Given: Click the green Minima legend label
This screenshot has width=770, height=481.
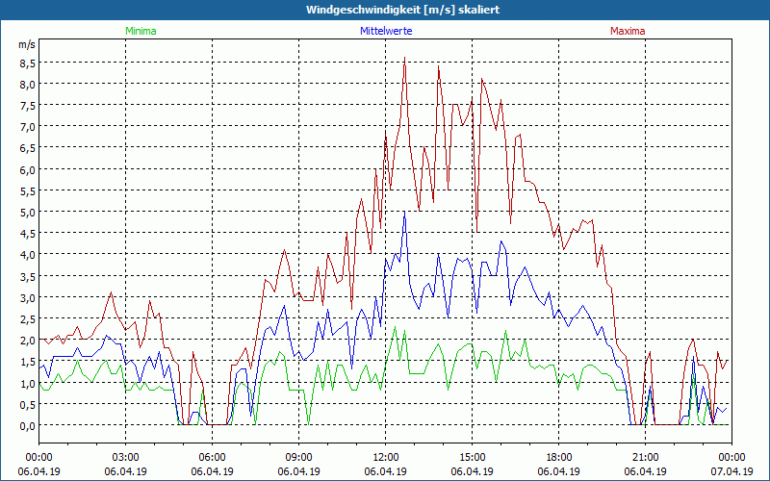Looking at the screenshot, I should (x=141, y=31).
